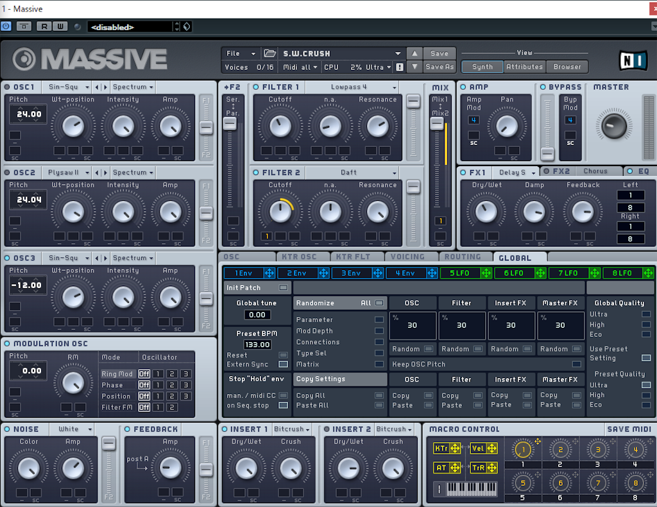The width and height of the screenshot is (657, 507).
Task: Switch to VOICING tab
Action: 411,257
